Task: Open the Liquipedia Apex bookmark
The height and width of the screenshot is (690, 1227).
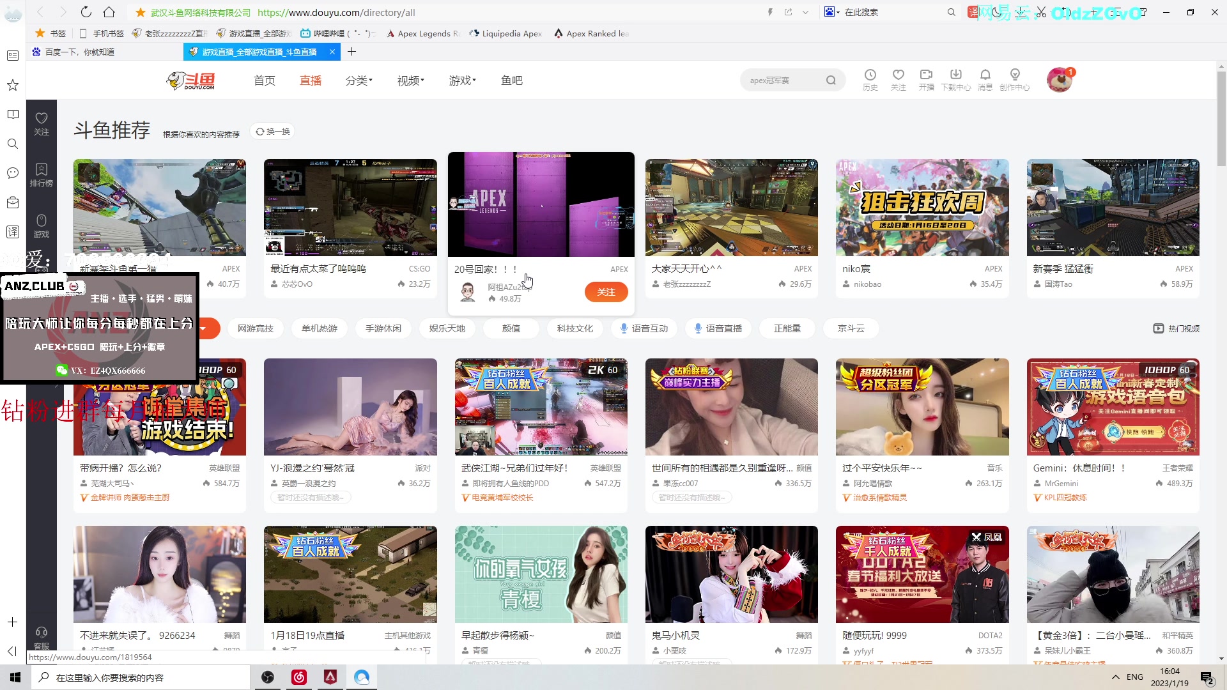Action: tap(505, 34)
